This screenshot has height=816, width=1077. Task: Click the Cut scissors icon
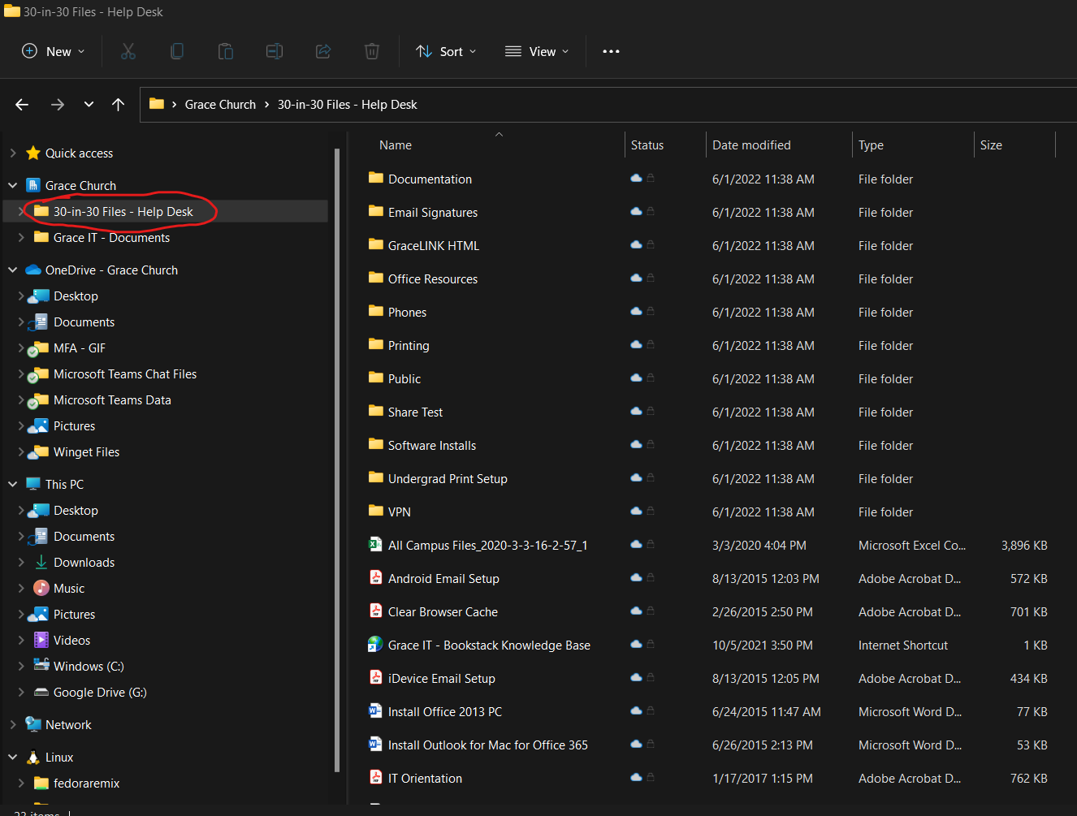(128, 51)
